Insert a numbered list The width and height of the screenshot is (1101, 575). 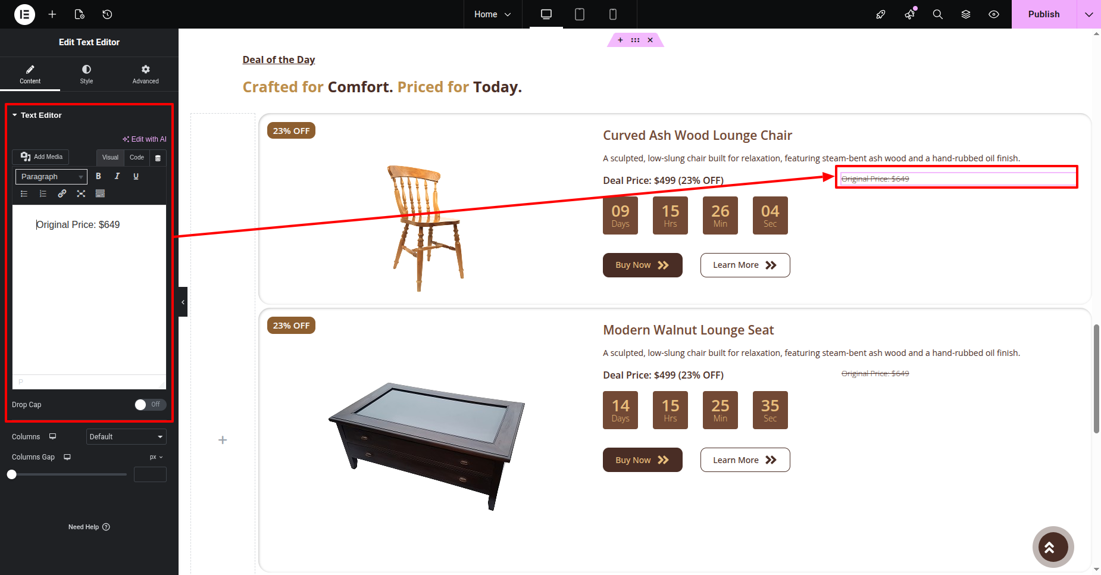(43, 193)
